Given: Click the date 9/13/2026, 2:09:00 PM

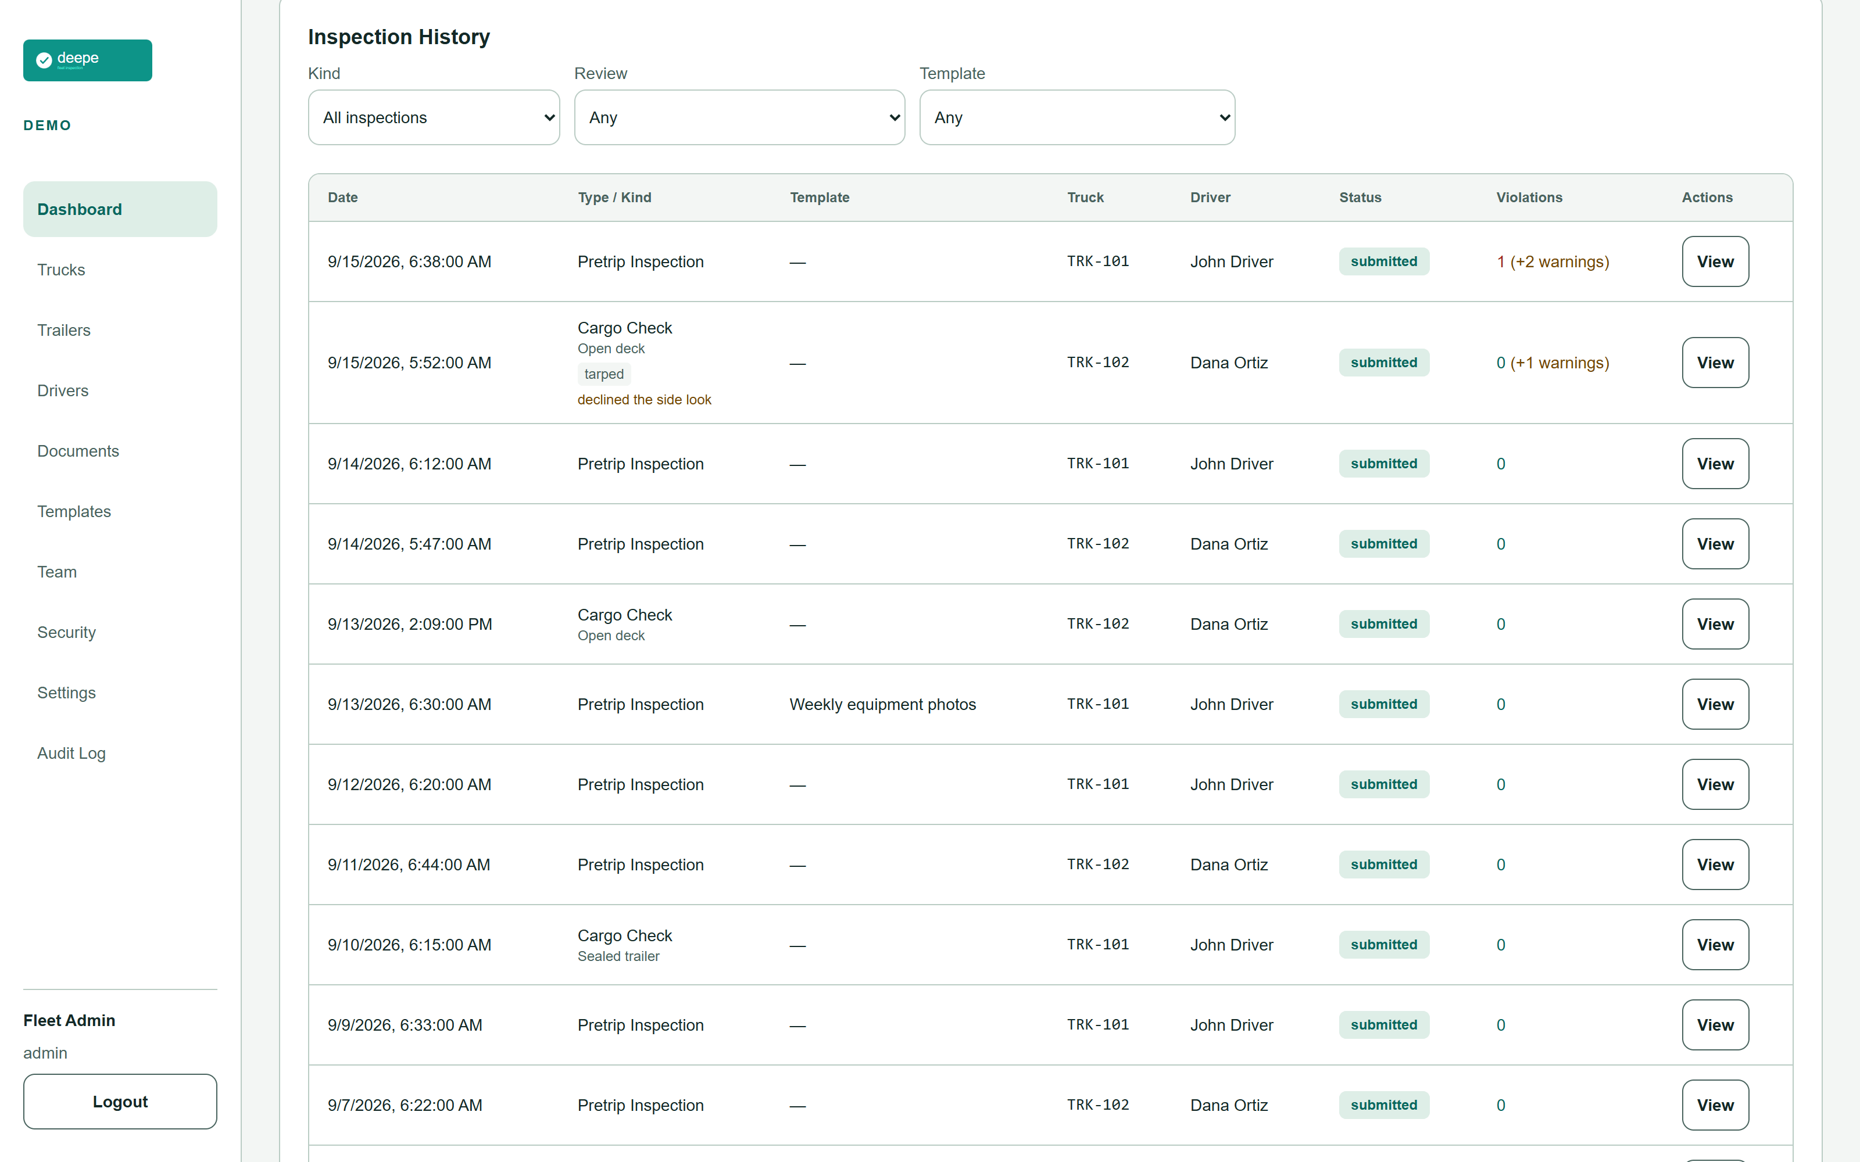Looking at the screenshot, I should (410, 624).
